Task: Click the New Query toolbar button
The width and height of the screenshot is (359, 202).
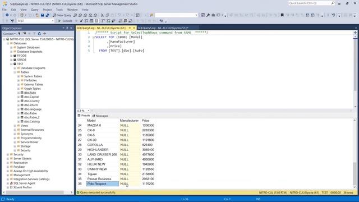Action: [x=62, y=15]
